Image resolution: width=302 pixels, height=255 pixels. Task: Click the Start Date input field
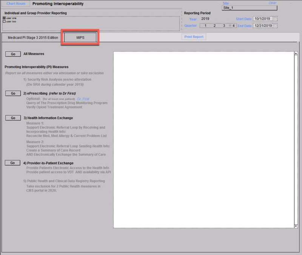(262, 19)
